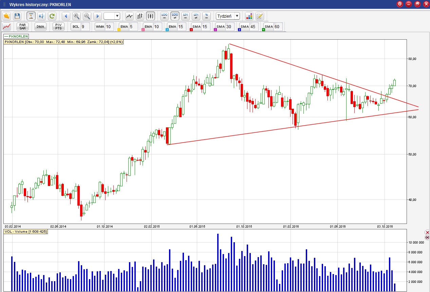
Task: Enable the SMA 30 moving average
Action: point(224,26)
